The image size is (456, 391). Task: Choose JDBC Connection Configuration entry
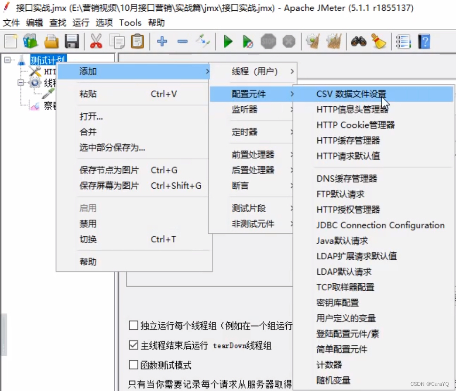373,225
